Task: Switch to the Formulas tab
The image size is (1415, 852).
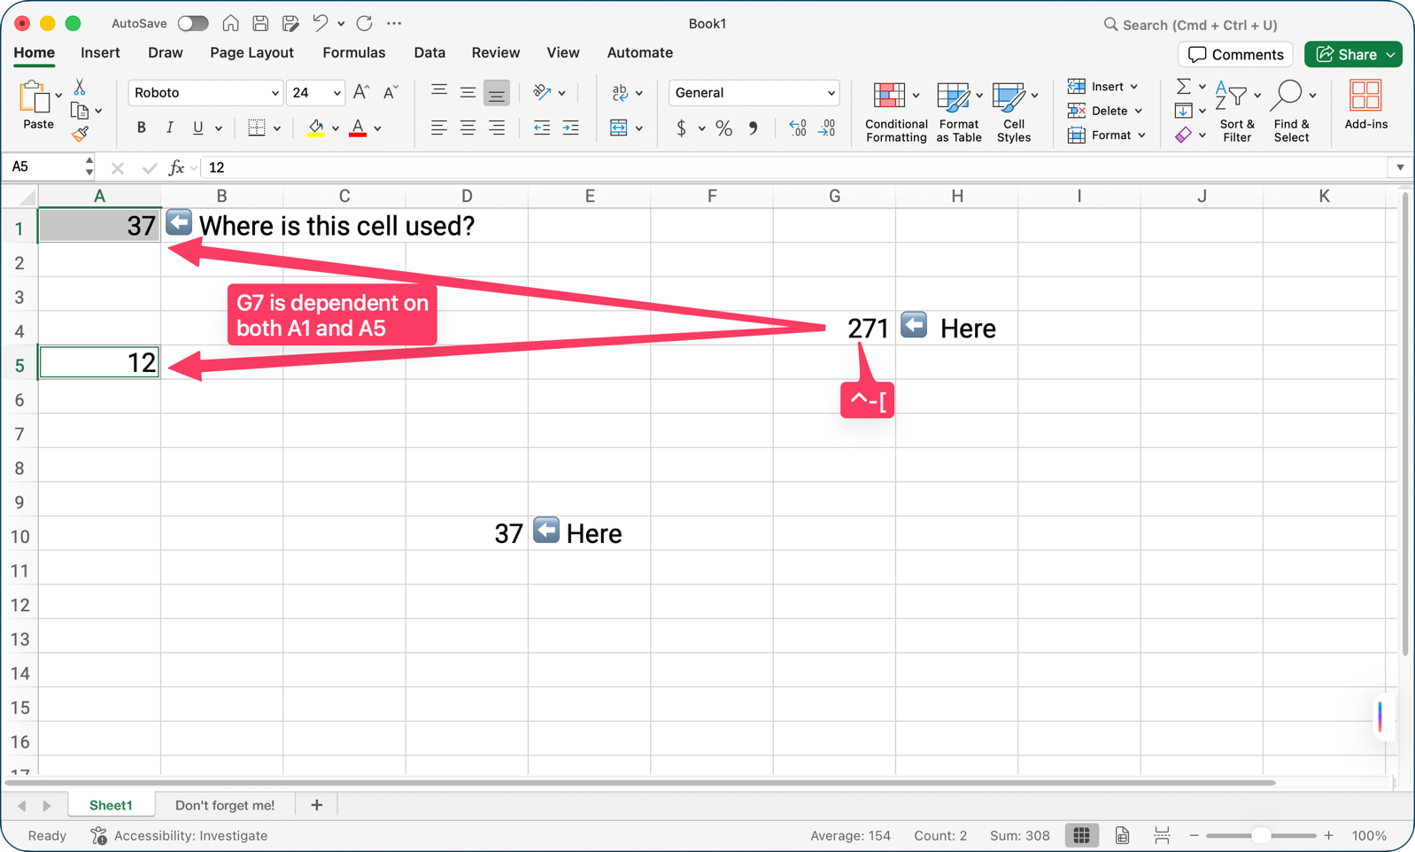Action: click(x=354, y=53)
